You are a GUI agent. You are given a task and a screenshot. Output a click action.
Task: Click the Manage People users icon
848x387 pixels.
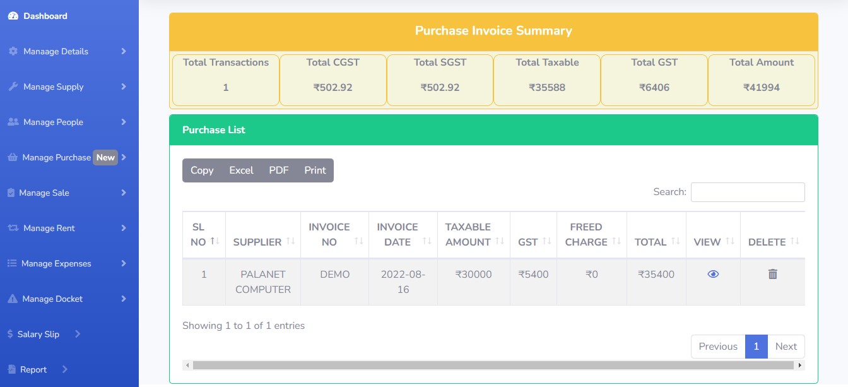13,122
